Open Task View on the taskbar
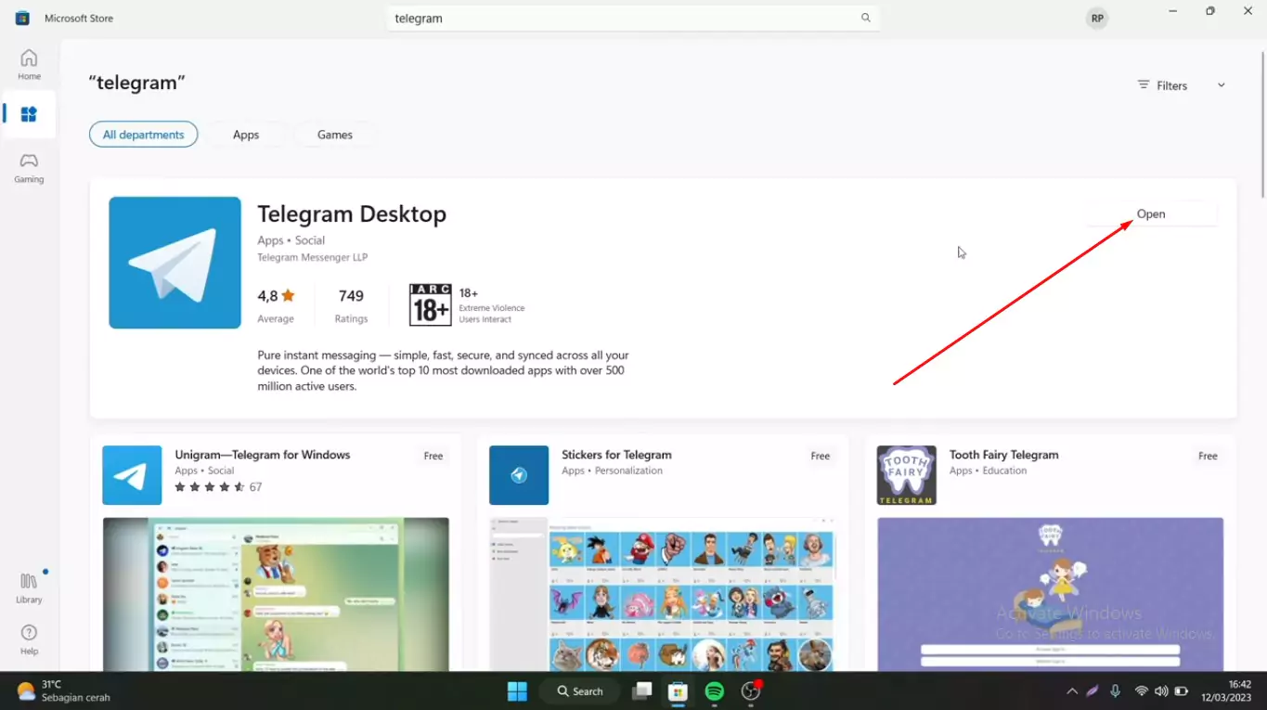The width and height of the screenshot is (1267, 710). (641, 691)
